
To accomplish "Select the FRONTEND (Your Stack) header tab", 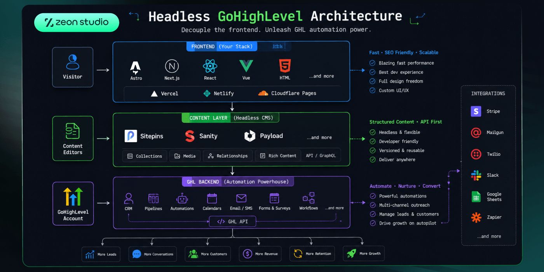I will coord(222,47).
